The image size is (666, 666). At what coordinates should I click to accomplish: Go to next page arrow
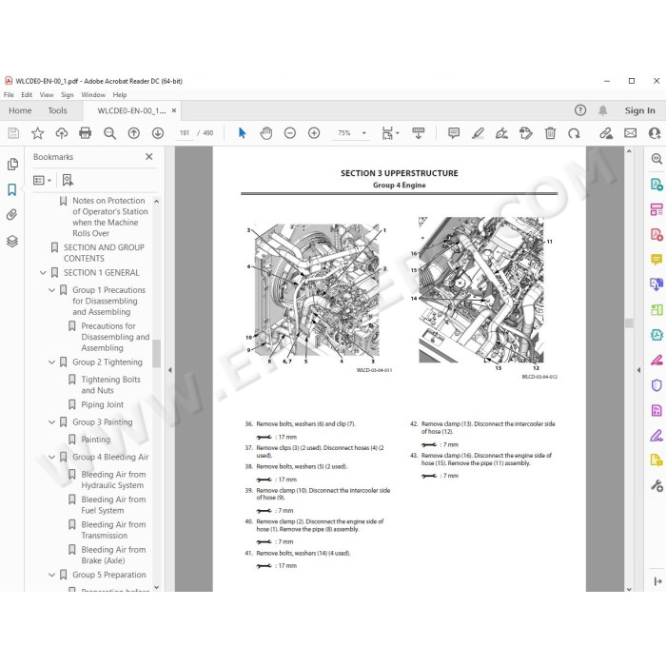(x=158, y=133)
